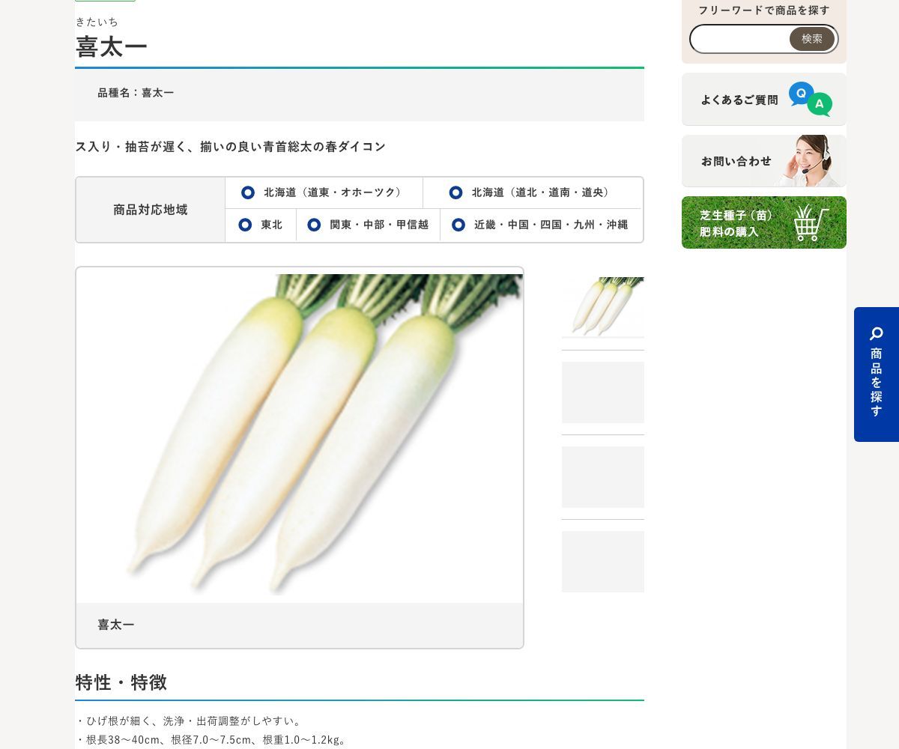Open the お問い合わせ contact link

(736, 161)
